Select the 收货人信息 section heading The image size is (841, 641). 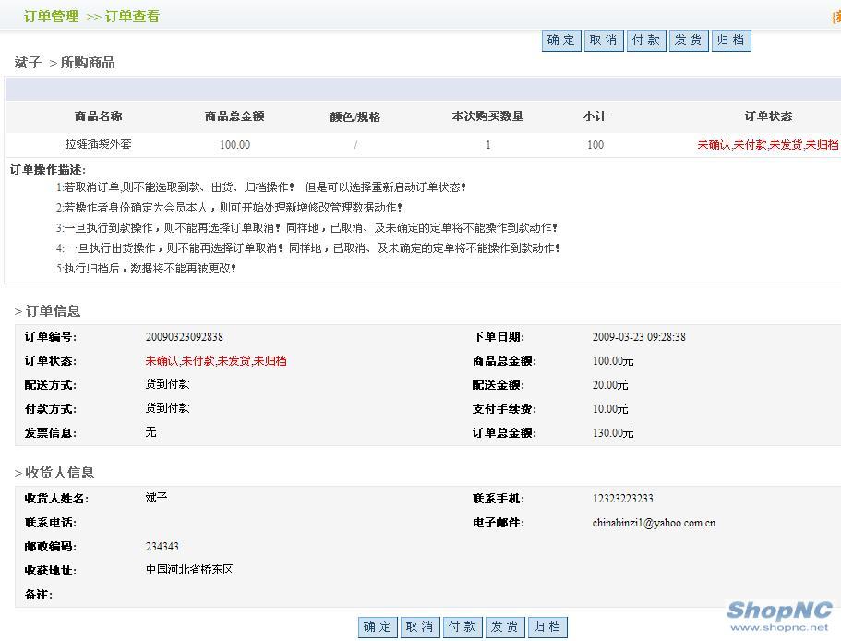click(59, 473)
